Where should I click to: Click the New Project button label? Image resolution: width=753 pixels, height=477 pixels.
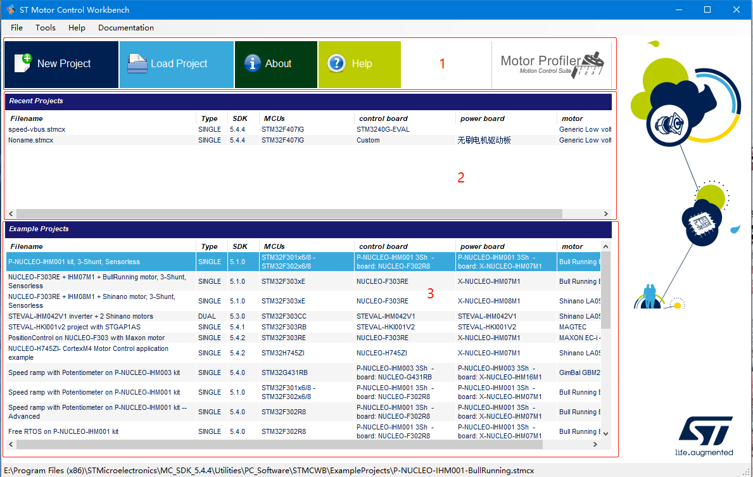pos(64,63)
